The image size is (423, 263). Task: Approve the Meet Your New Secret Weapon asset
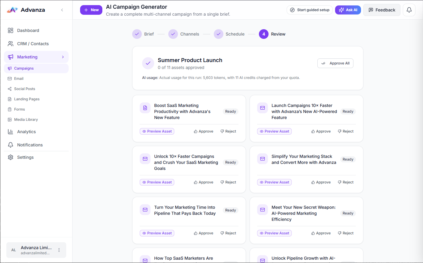click(321, 233)
